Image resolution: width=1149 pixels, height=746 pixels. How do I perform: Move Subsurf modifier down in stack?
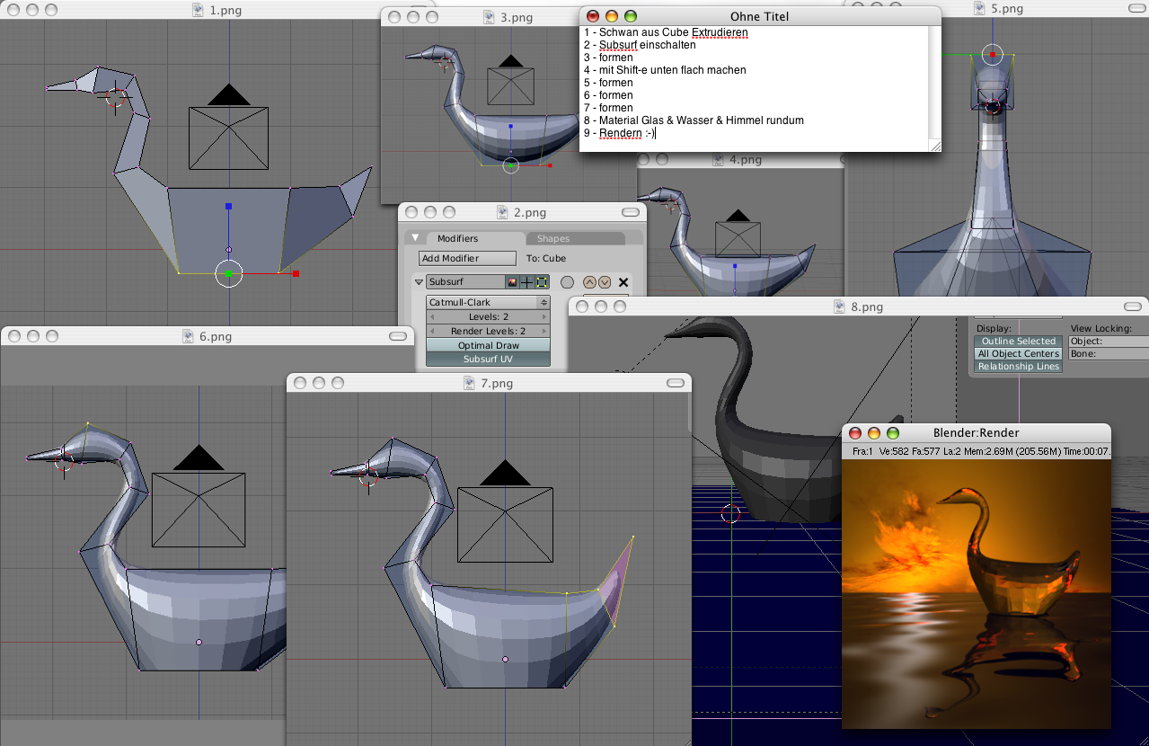604,282
